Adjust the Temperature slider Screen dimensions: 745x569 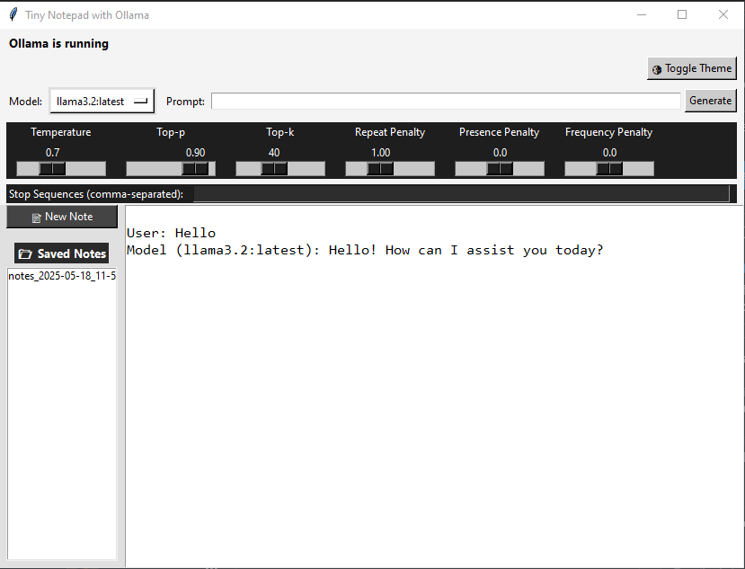(x=61, y=168)
